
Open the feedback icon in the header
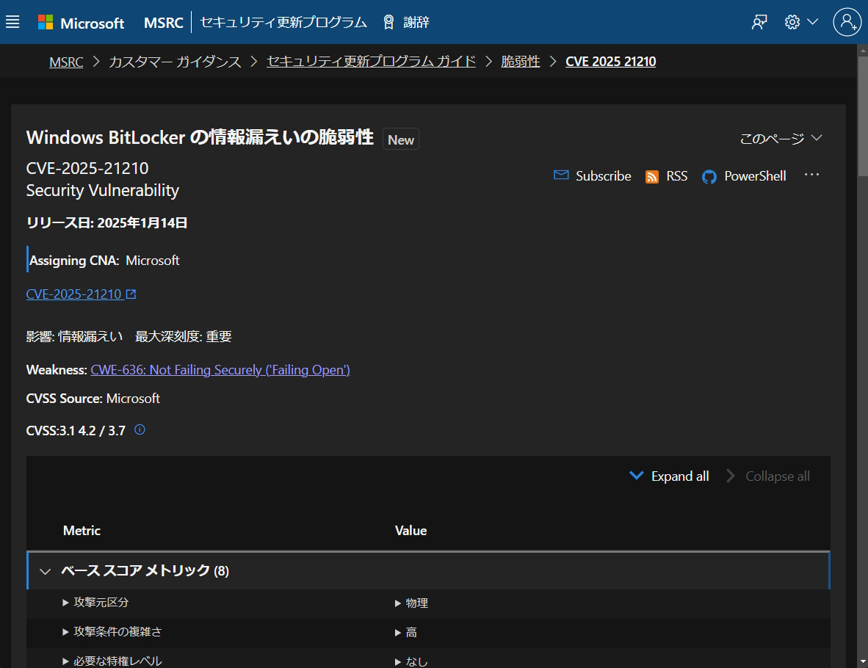pyautogui.click(x=759, y=22)
